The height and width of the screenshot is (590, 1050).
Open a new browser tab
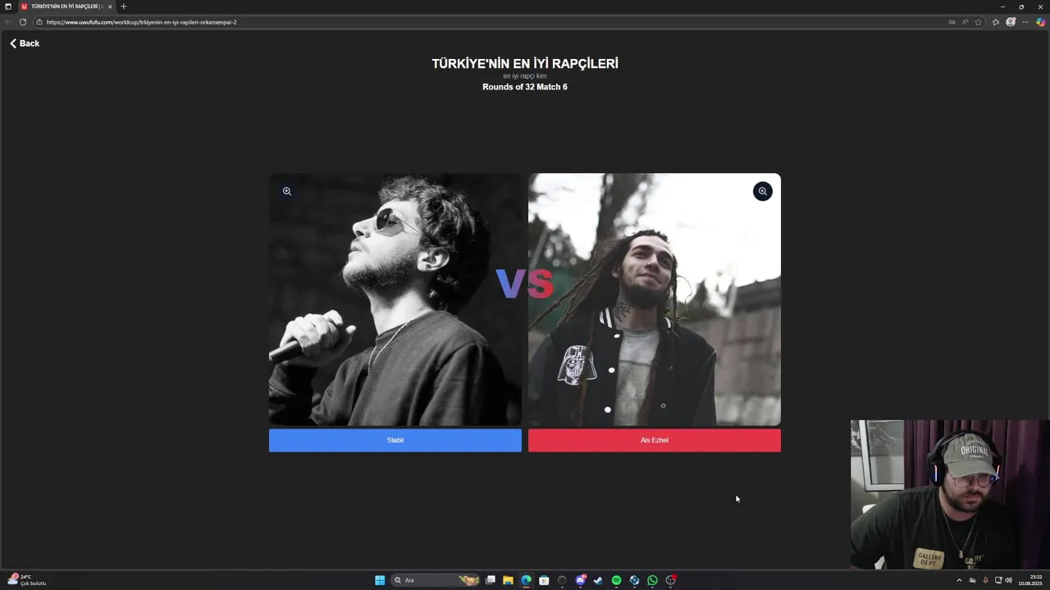124,7
